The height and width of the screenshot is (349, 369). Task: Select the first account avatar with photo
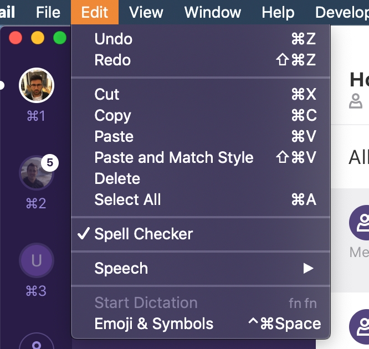coord(37,85)
